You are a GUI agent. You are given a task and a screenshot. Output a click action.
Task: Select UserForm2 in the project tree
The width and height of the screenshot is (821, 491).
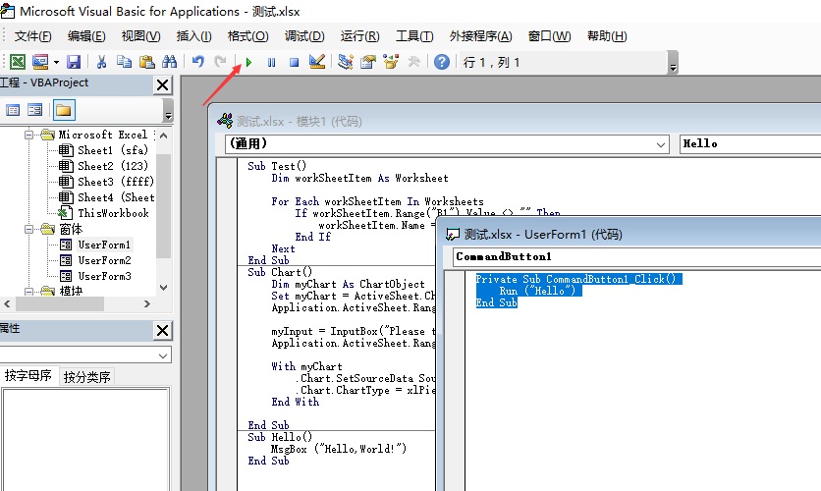103,260
